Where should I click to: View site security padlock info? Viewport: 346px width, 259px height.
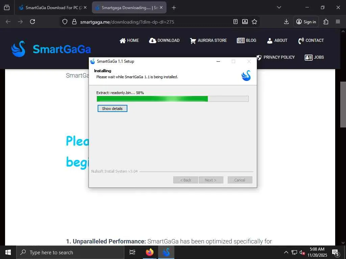click(x=74, y=22)
